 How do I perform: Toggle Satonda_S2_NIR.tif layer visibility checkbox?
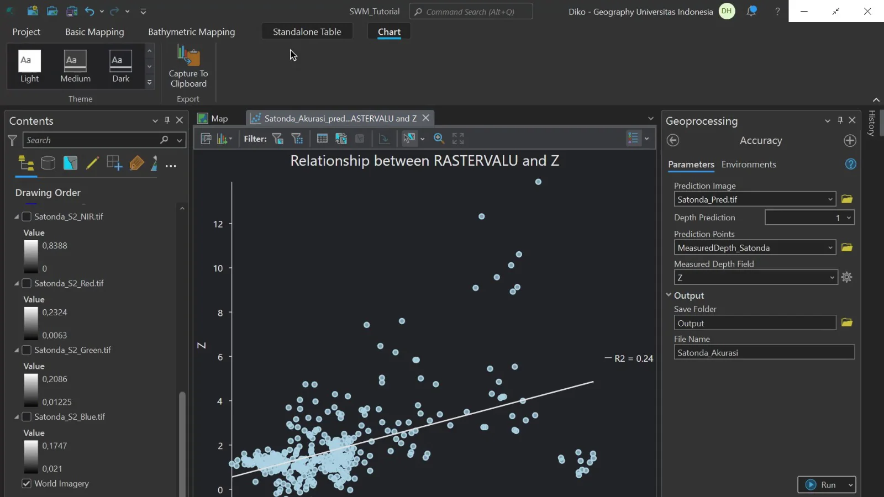pyautogui.click(x=27, y=216)
